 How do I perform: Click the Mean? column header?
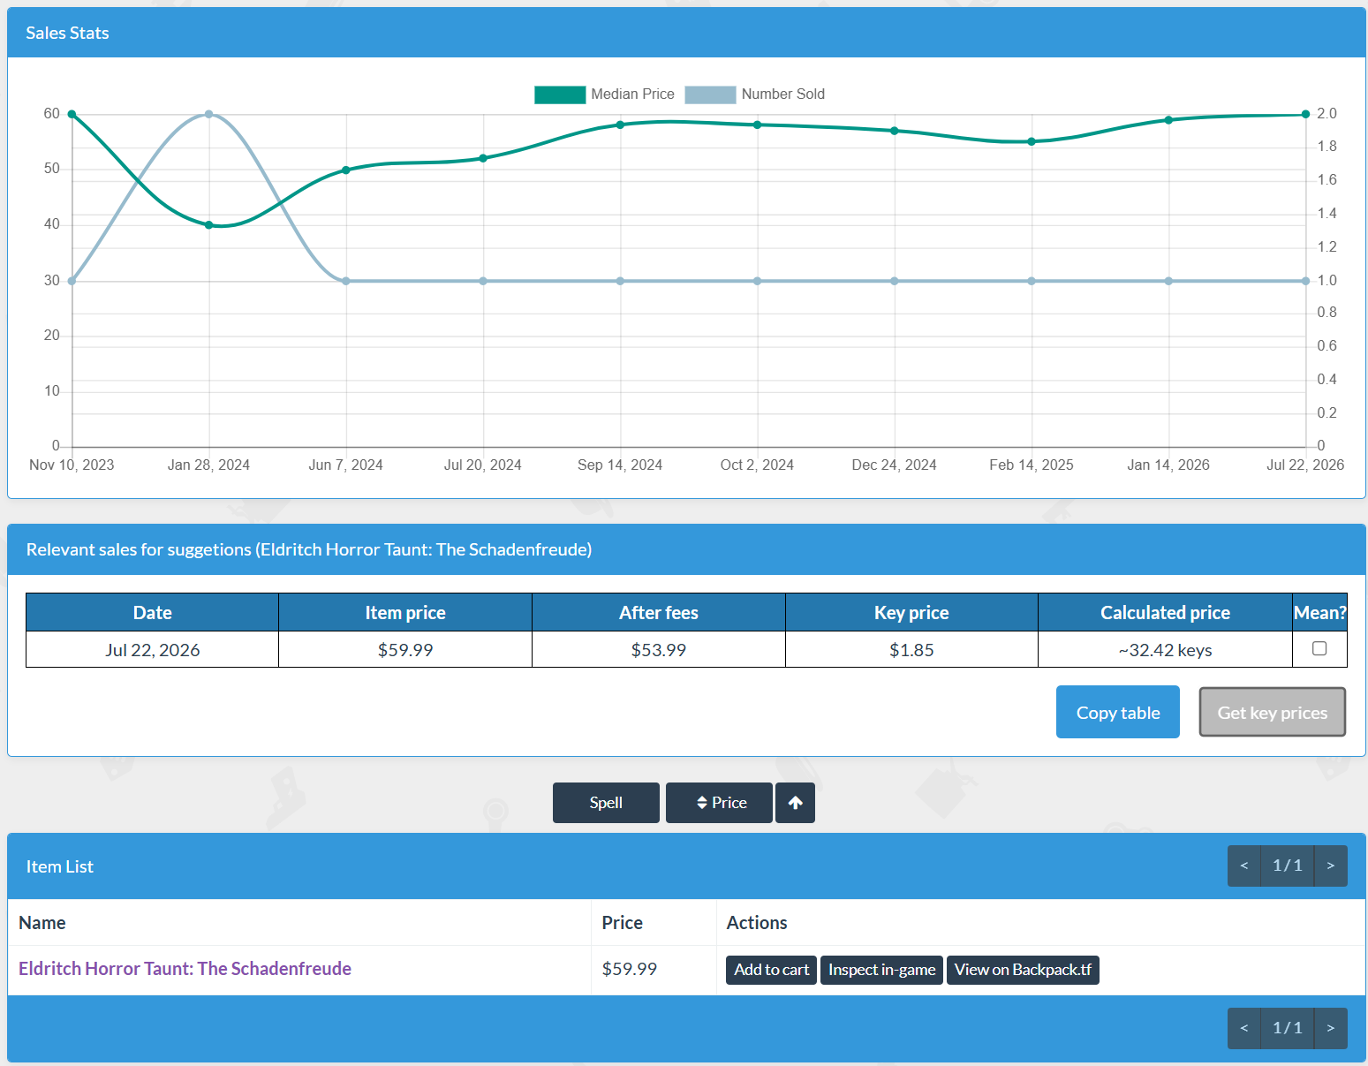1319,612
